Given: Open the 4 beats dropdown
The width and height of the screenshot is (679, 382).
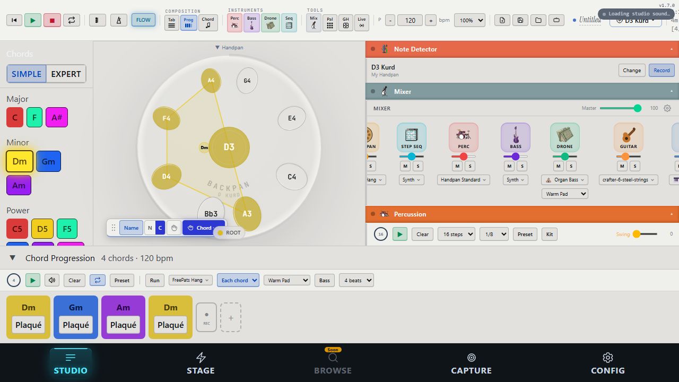Looking at the screenshot, I should click(356, 280).
